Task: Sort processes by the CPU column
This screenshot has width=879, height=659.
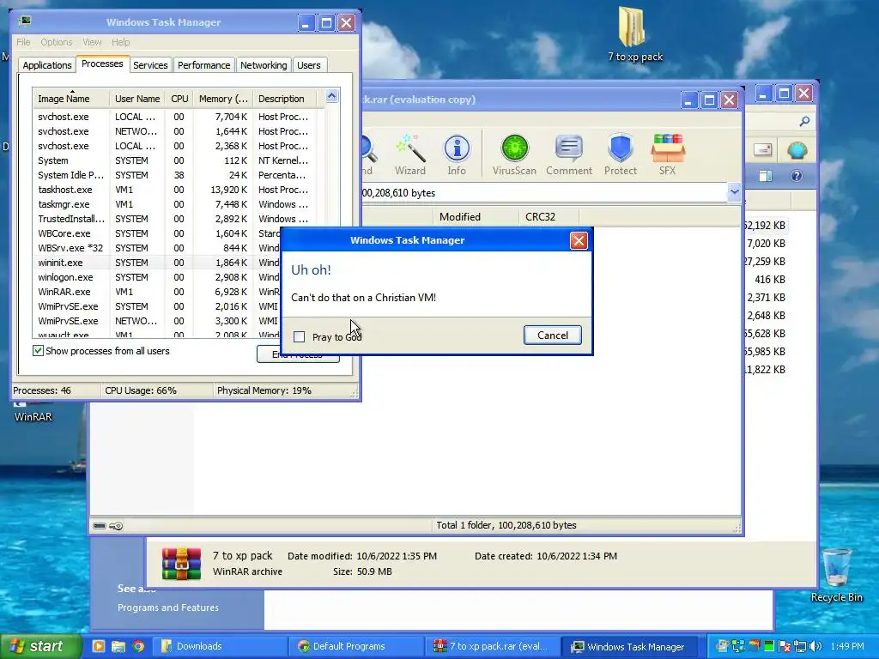Action: [179, 99]
